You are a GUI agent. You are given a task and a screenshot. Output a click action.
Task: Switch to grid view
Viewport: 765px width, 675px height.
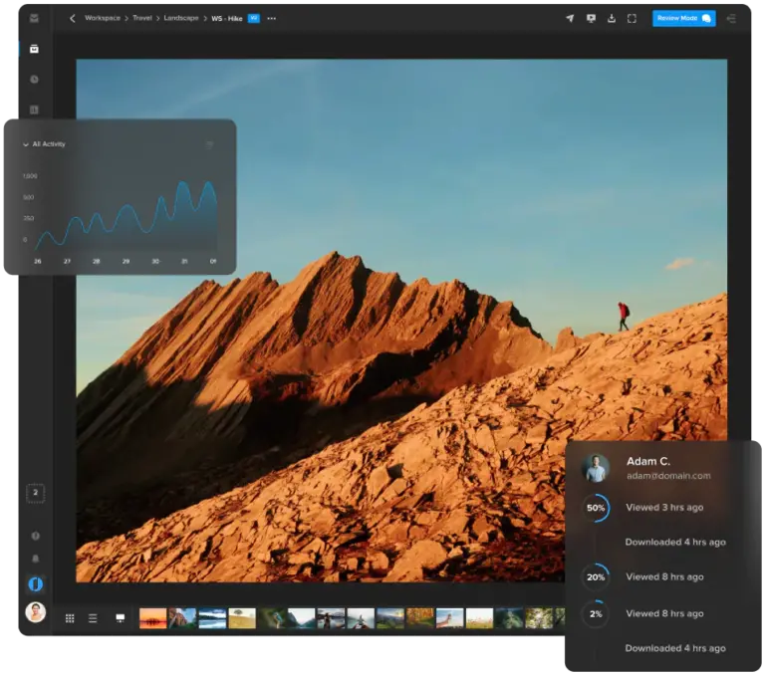[70, 618]
